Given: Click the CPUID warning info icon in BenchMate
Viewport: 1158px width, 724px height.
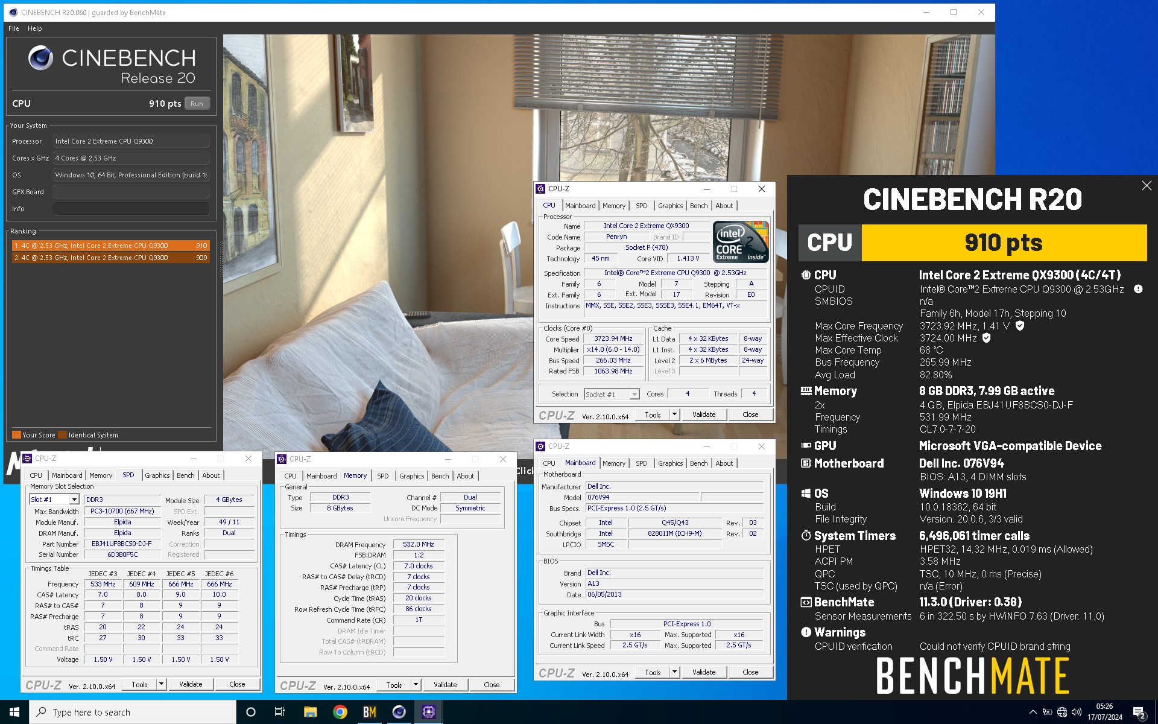Looking at the screenshot, I should point(1138,289).
